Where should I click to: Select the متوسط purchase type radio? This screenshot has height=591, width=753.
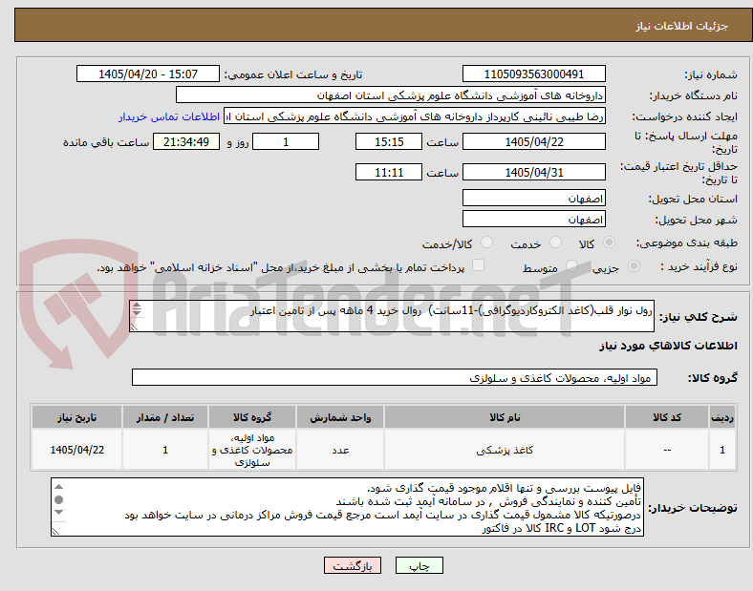pyautogui.click(x=571, y=266)
